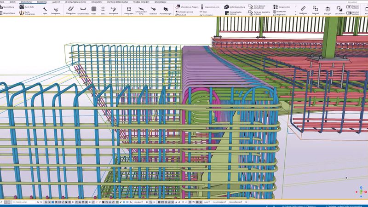Click Punkt aus Geometrie erstellen
Image resolution: width=368 pixels, height=207 pixels.
pyautogui.click(x=259, y=13)
